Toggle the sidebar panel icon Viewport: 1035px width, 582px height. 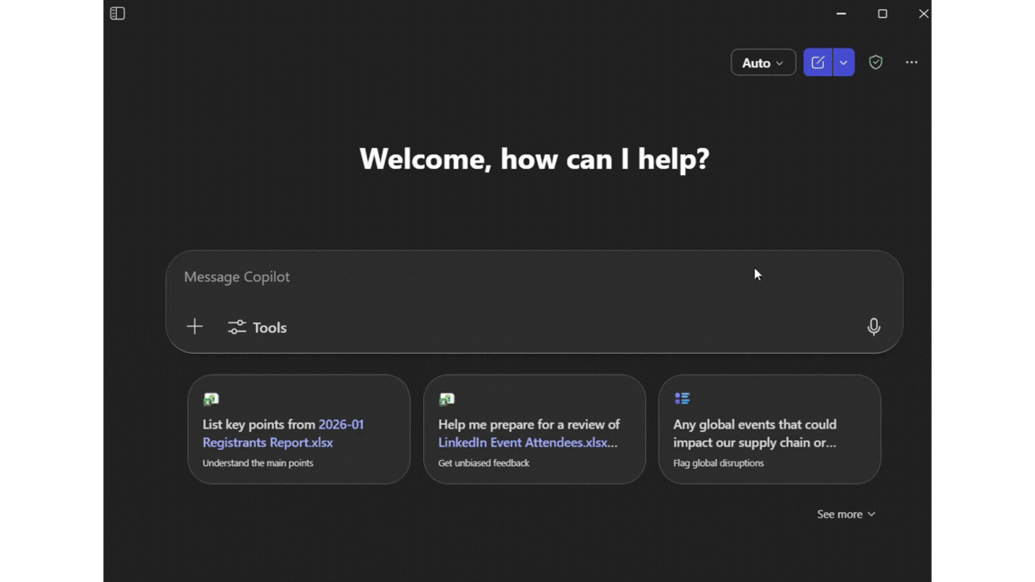click(x=118, y=13)
